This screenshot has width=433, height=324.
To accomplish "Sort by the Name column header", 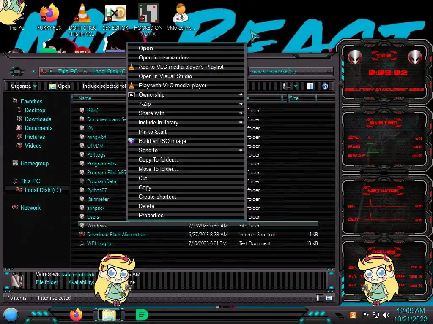I will pyautogui.click(x=99, y=98).
